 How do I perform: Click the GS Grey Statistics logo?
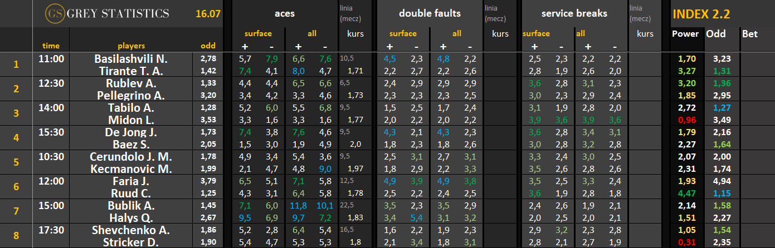click(x=106, y=13)
